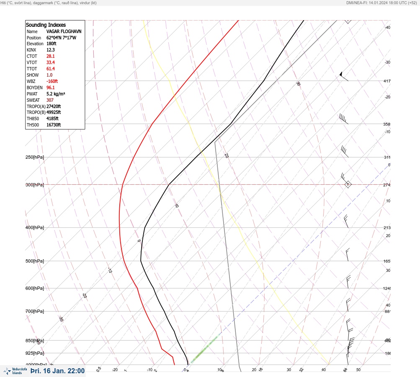Screen dimensions: 420x377
Task: Click the SHOW index value 1.0
Action: 49,75
